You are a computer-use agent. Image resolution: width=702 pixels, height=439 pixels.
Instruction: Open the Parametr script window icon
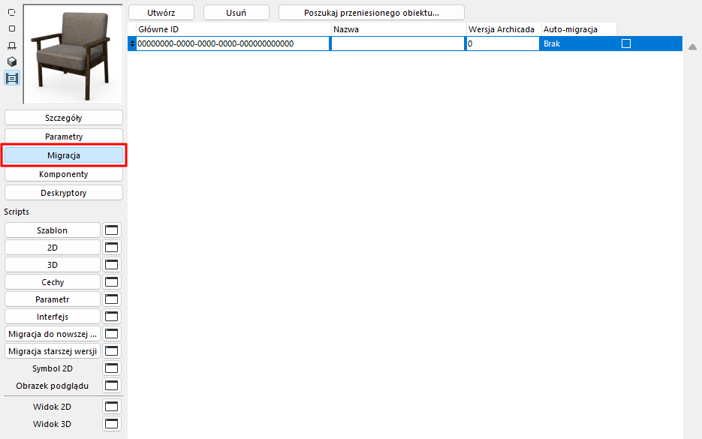tap(111, 299)
